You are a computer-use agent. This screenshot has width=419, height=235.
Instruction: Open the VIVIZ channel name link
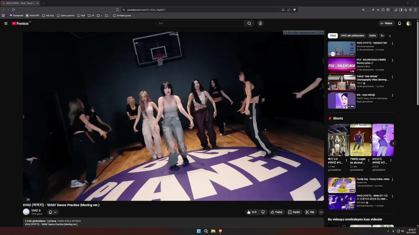pyautogui.click(x=34, y=211)
